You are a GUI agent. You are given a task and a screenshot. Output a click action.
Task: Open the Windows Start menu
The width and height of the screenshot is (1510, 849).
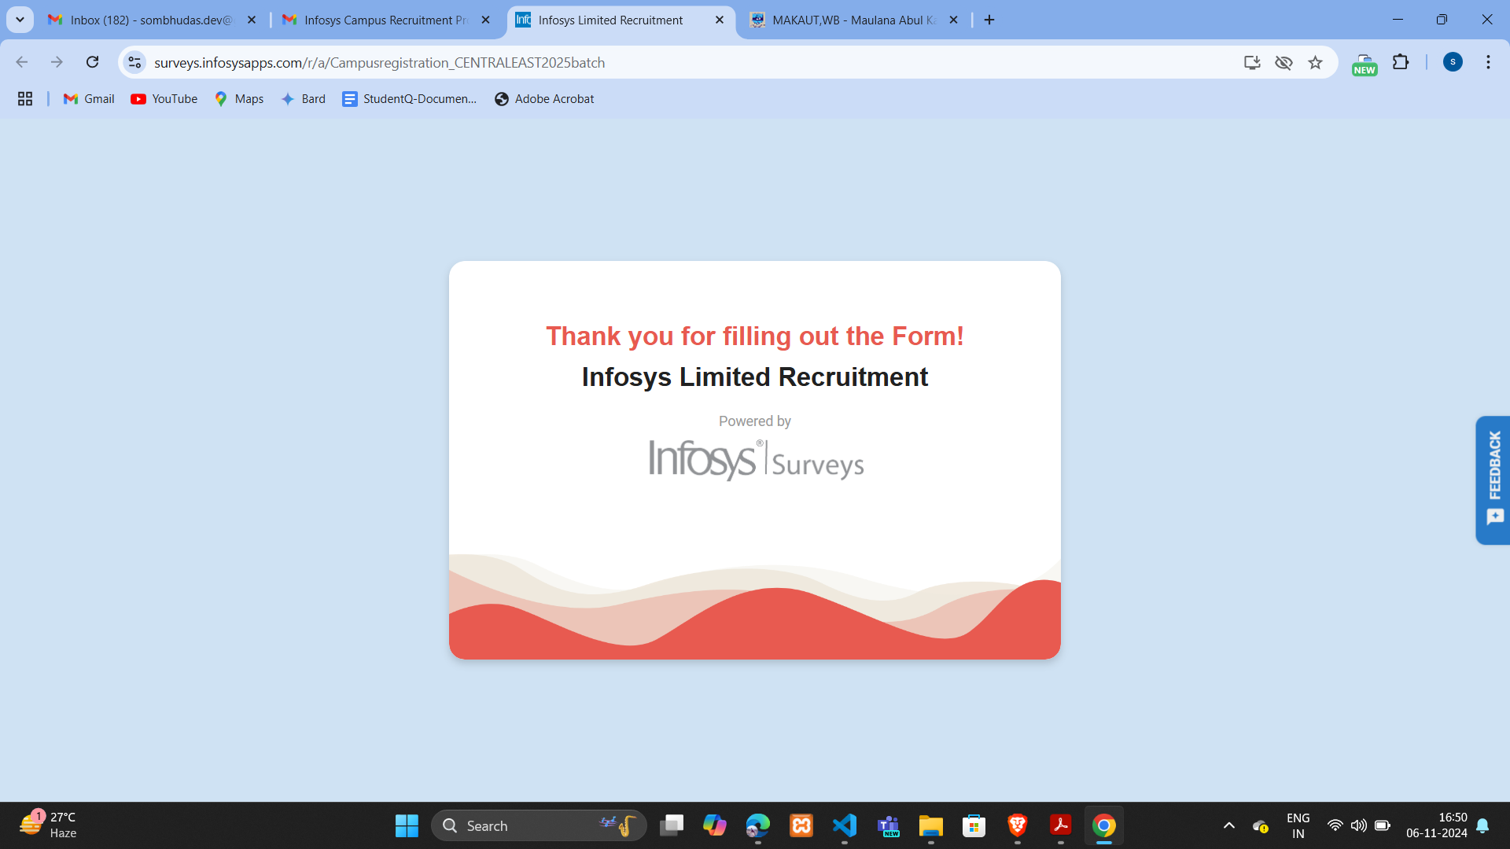click(407, 825)
